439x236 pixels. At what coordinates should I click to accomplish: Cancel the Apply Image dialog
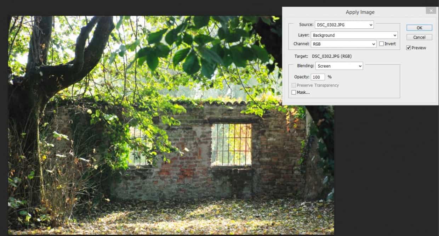point(419,37)
